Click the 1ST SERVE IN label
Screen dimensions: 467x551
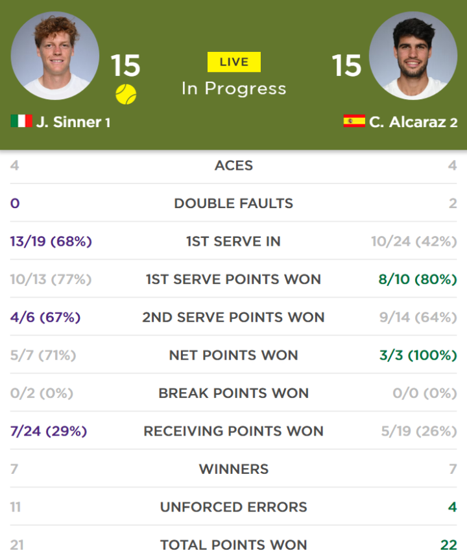(233, 241)
